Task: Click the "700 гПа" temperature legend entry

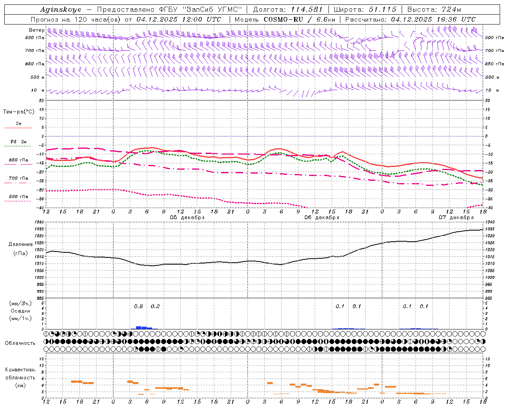Action: [19, 178]
